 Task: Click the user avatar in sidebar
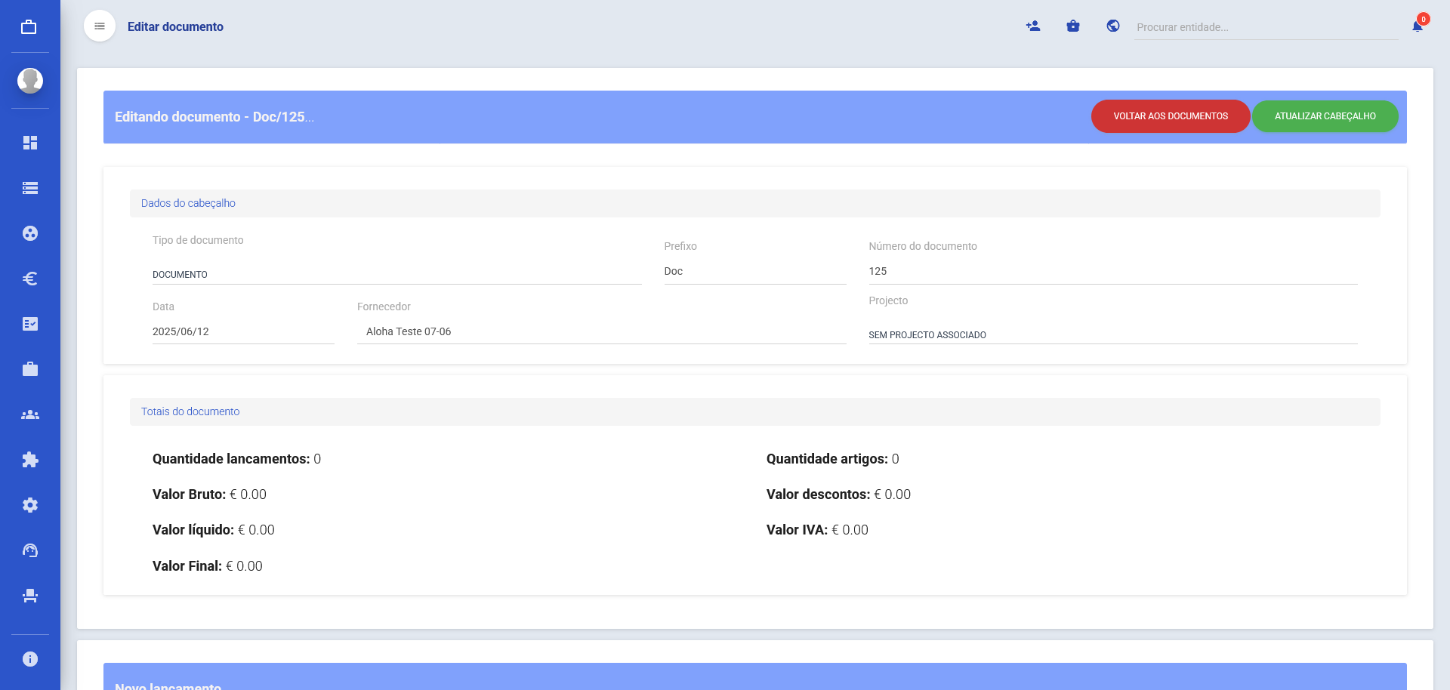click(x=30, y=80)
